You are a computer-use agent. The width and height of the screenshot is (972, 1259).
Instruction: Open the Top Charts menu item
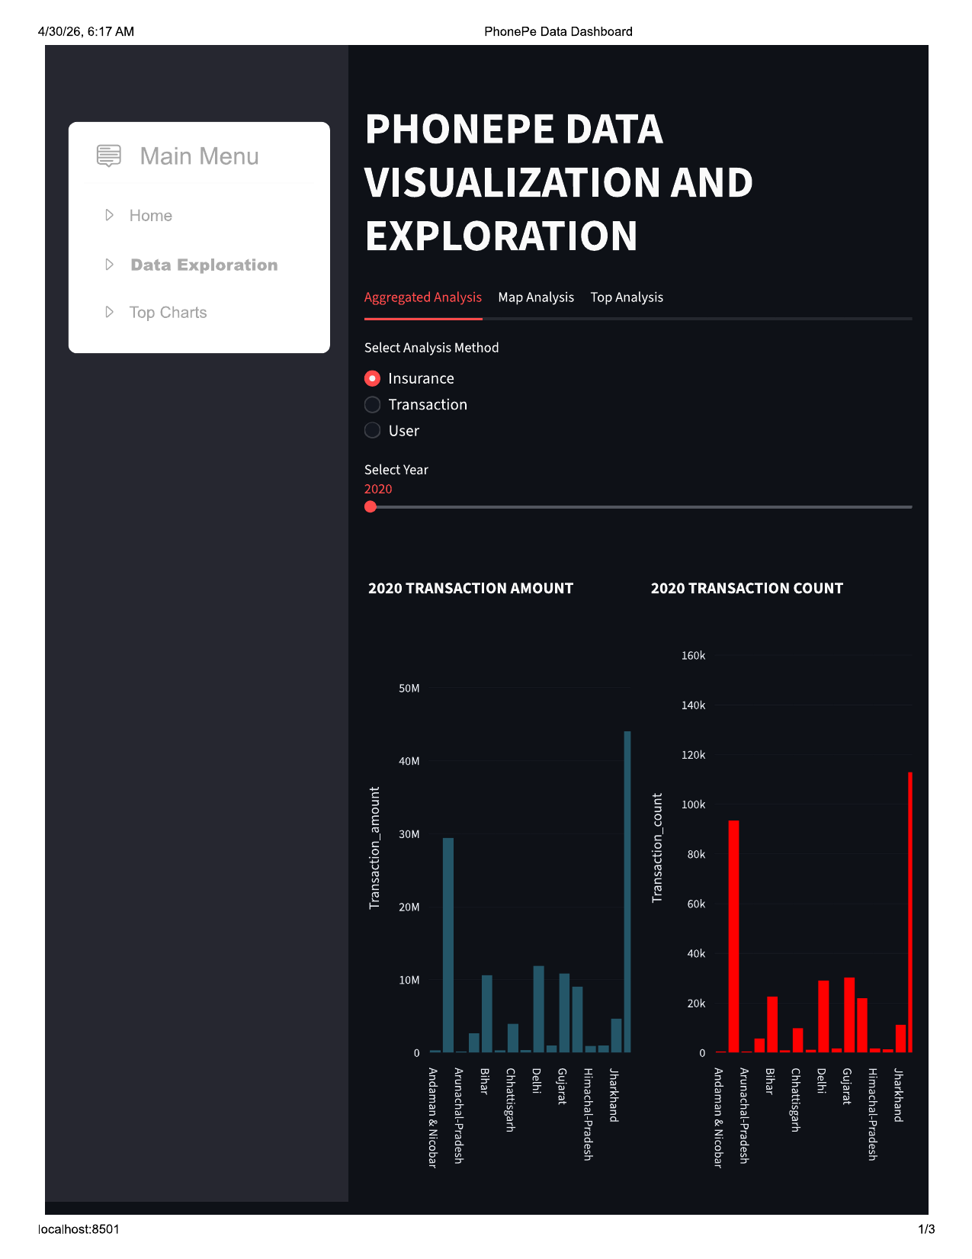pos(168,313)
